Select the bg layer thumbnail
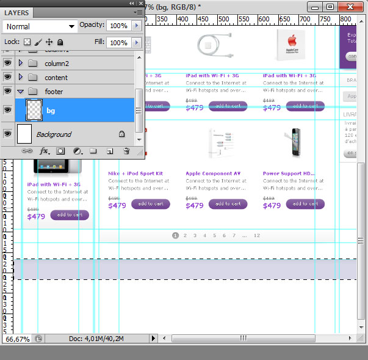Image resolution: width=368 pixels, height=360 pixels. (x=34, y=110)
